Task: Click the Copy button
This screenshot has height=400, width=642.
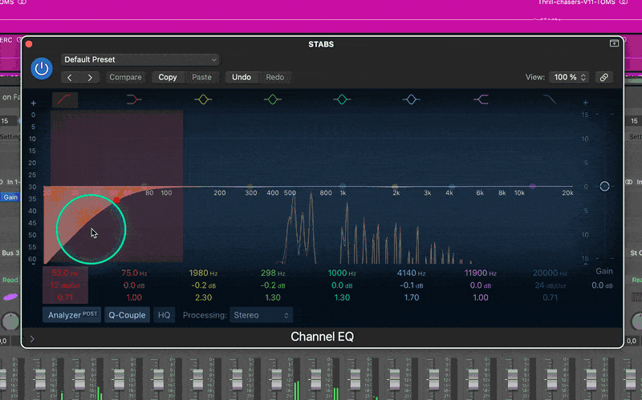Action: [168, 78]
